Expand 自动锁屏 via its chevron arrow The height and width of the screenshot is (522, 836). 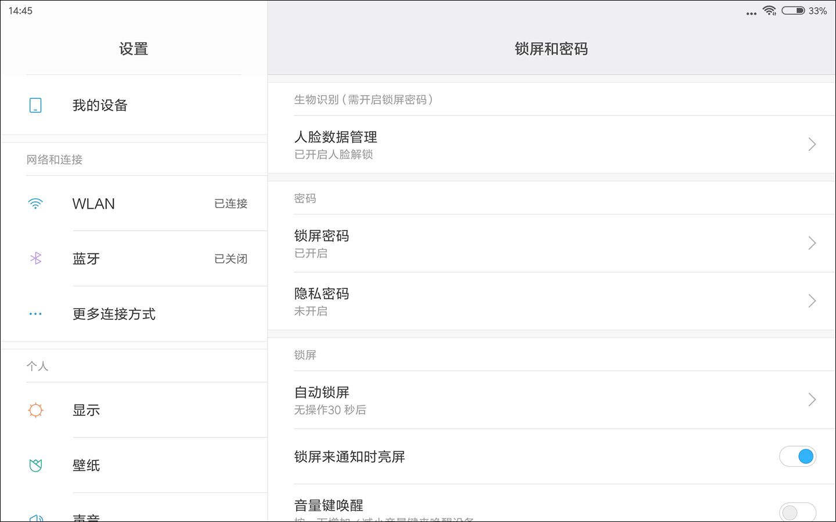[x=812, y=400]
